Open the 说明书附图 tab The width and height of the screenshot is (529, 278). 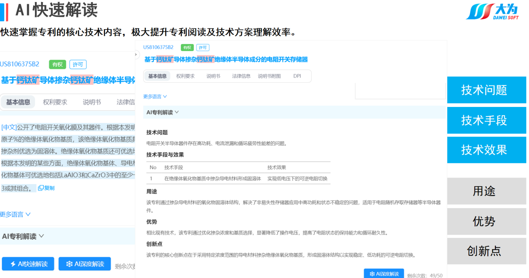[269, 76]
